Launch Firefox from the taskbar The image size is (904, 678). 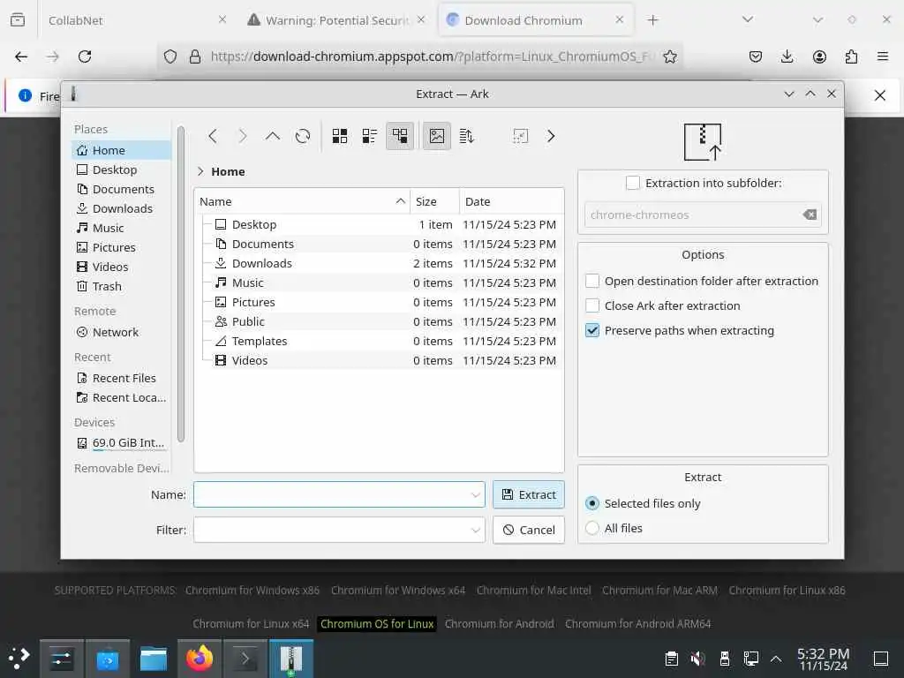tap(200, 659)
